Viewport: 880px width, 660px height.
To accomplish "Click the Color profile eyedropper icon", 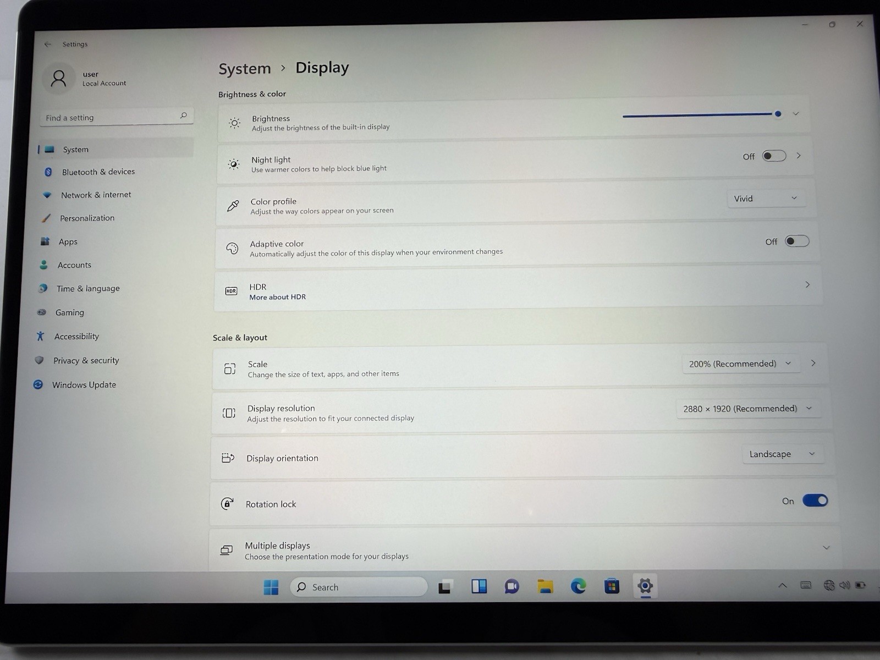I will point(233,206).
